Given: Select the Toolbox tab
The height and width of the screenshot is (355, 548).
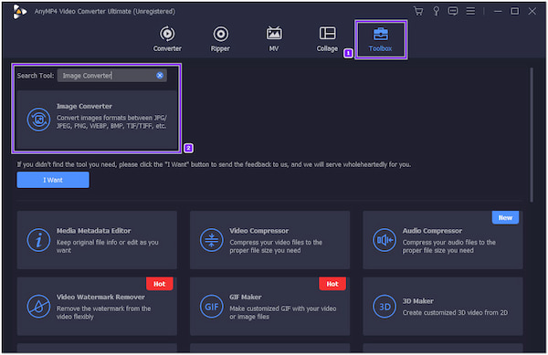Looking at the screenshot, I should coord(381,39).
